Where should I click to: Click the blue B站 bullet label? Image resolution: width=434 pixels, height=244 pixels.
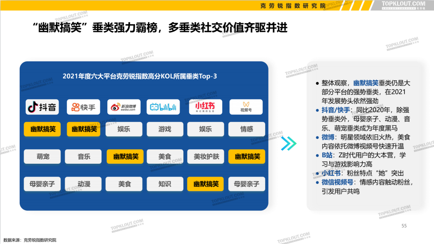pos(327,155)
